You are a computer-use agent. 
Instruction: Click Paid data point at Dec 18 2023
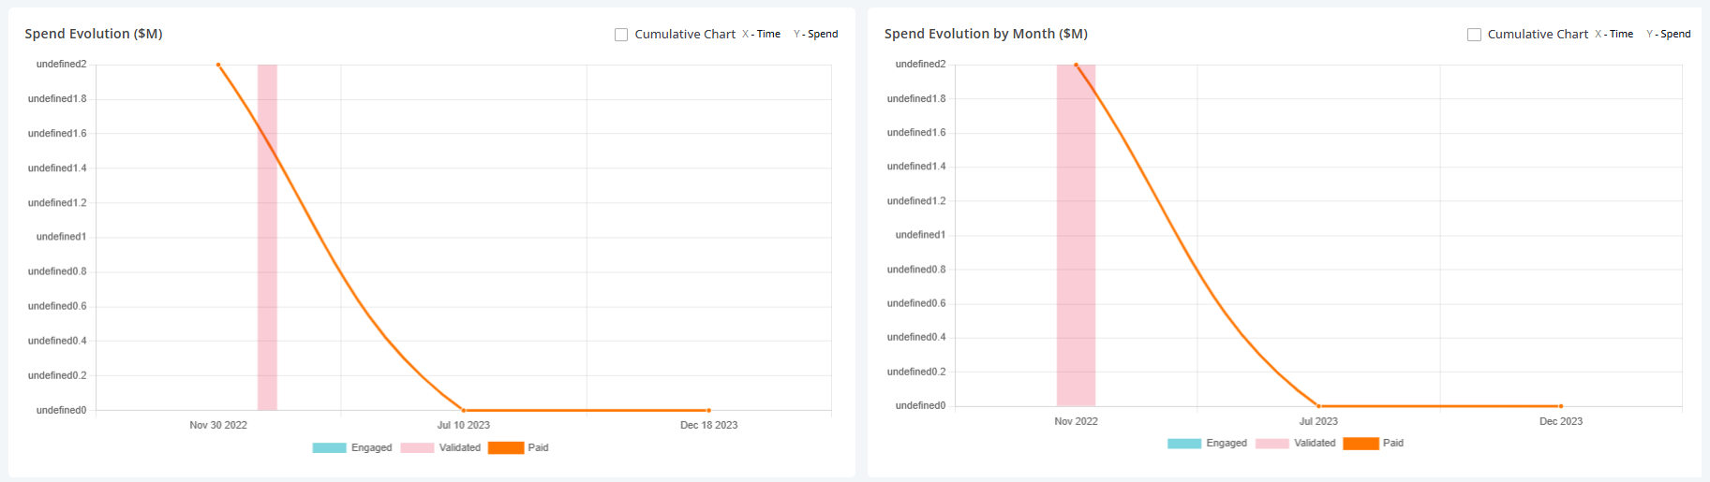(x=708, y=410)
